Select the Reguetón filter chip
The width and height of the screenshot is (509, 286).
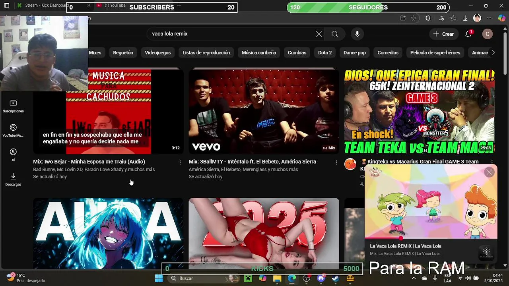123,53
